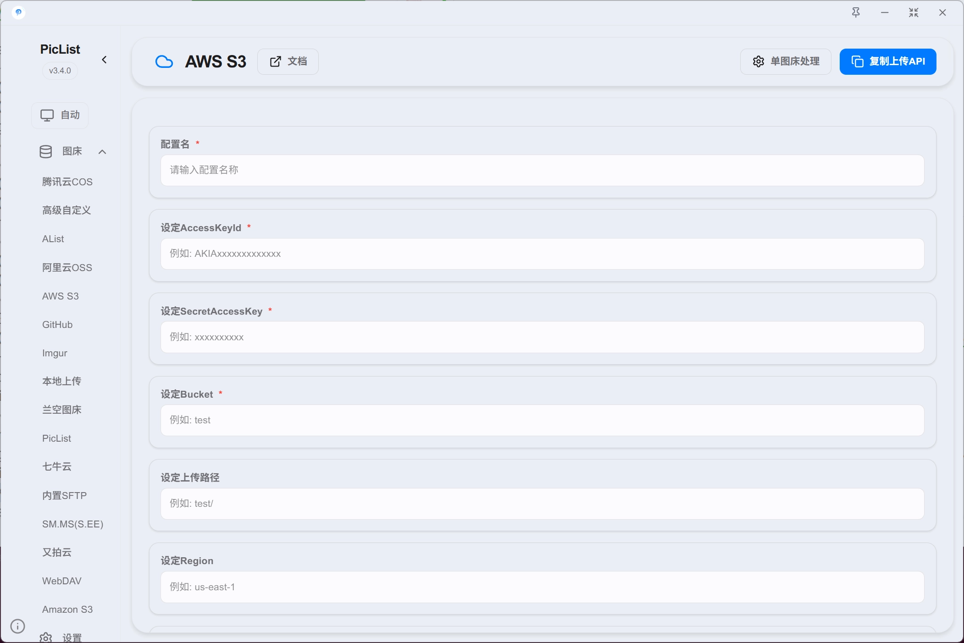Select AList in sidebar
Image resolution: width=964 pixels, height=643 pixels.
[53, 239]
